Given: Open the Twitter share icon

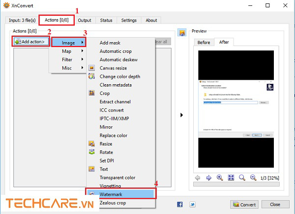Looking at the screenshot, I should 192,204.
